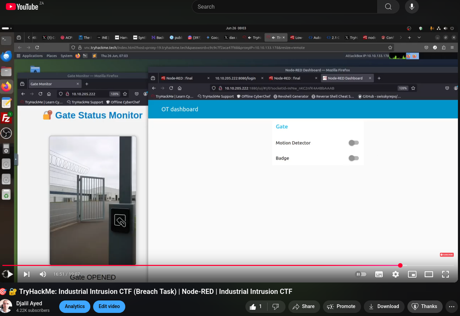This screenshot has width=460, height=316.
Task: Mute the video volume
Action: click(43, 274)
